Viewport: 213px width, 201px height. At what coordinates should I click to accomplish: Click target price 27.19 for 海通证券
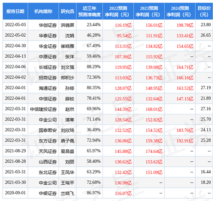coord(206,88)
